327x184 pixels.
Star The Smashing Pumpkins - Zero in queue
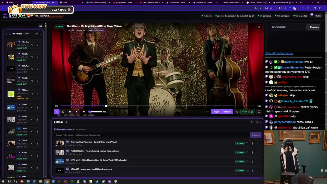point(248,143)
